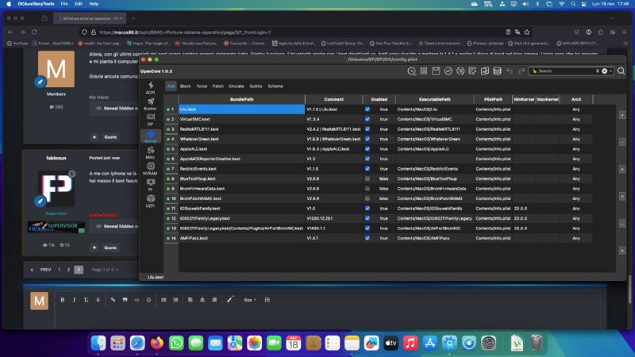635x357 pixels.
Task: Open Finder from the Dock
Action: click(x=98, y=344)
